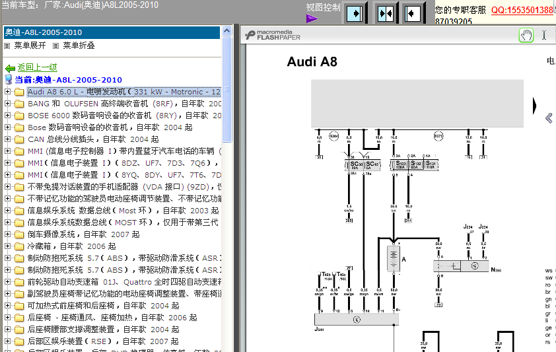Screen dimensions: 556x352
Task: Click 菜单折叠 to collapse all menus
Action: click(x=79, y=46)
